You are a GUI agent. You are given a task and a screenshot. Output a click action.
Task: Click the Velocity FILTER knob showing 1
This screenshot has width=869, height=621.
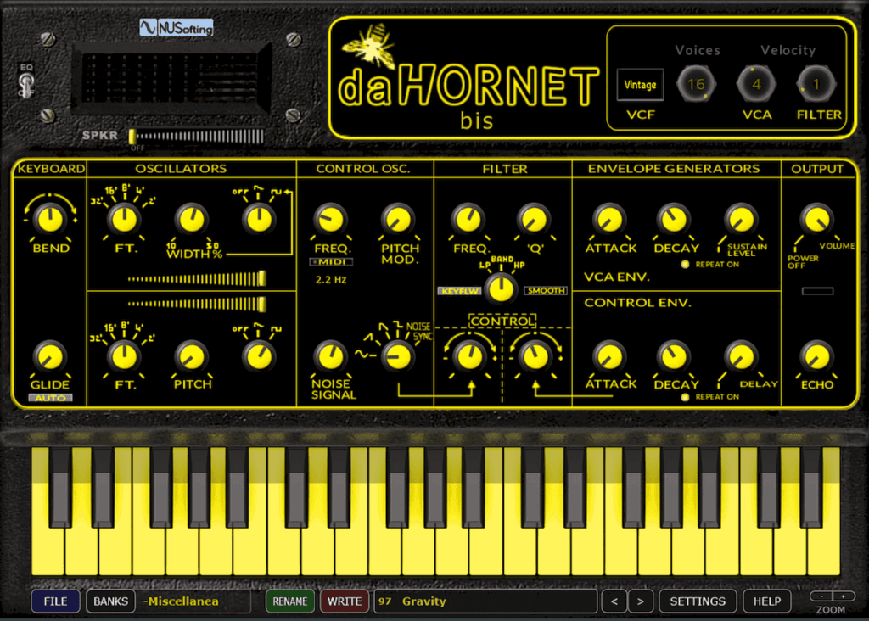click(816, 84)
